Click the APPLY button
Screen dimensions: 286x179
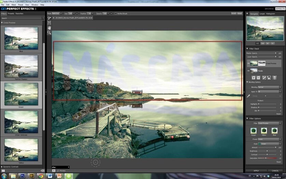[256, 171]
